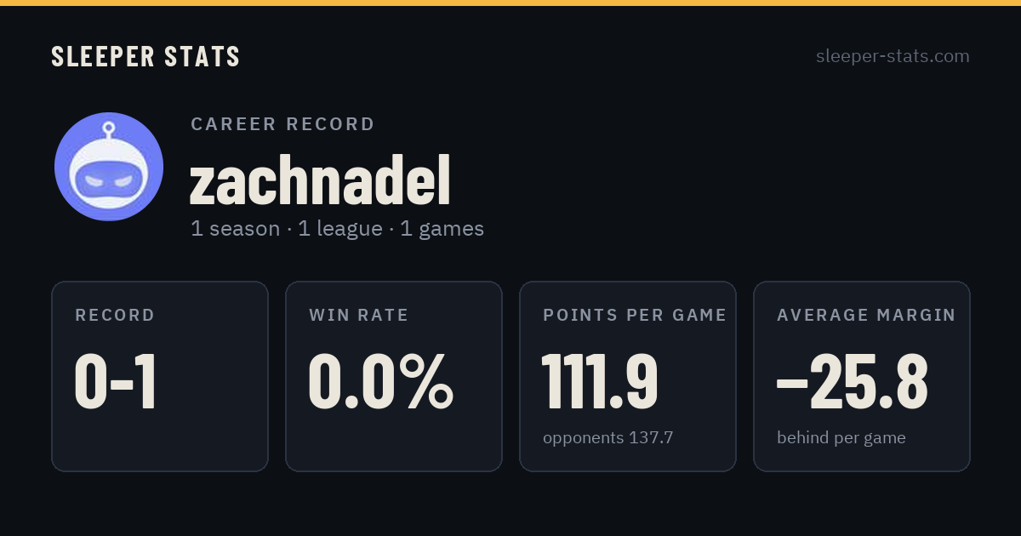Select the RECORD stat card
The image size is (1021, 536).
pos(160,376)
